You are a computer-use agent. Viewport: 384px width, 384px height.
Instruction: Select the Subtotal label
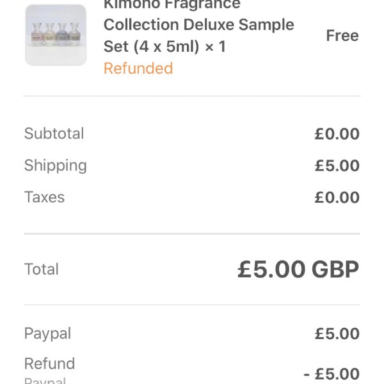click(x=54, y=134)
